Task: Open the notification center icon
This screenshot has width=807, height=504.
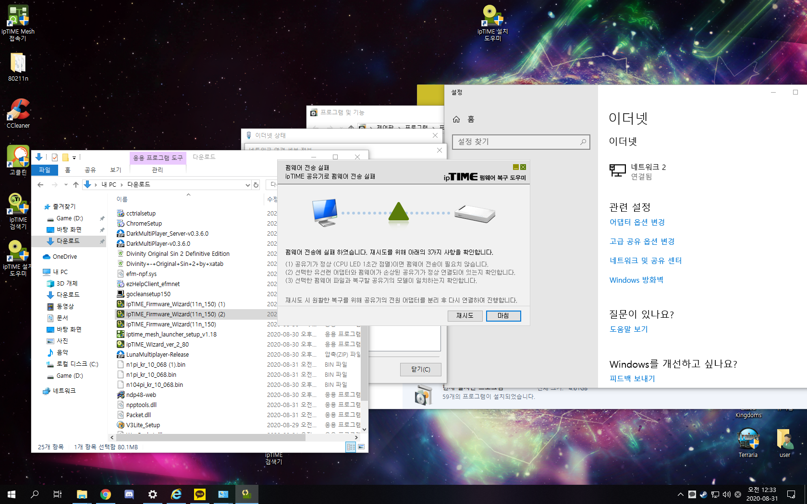Action: [791, 494]
